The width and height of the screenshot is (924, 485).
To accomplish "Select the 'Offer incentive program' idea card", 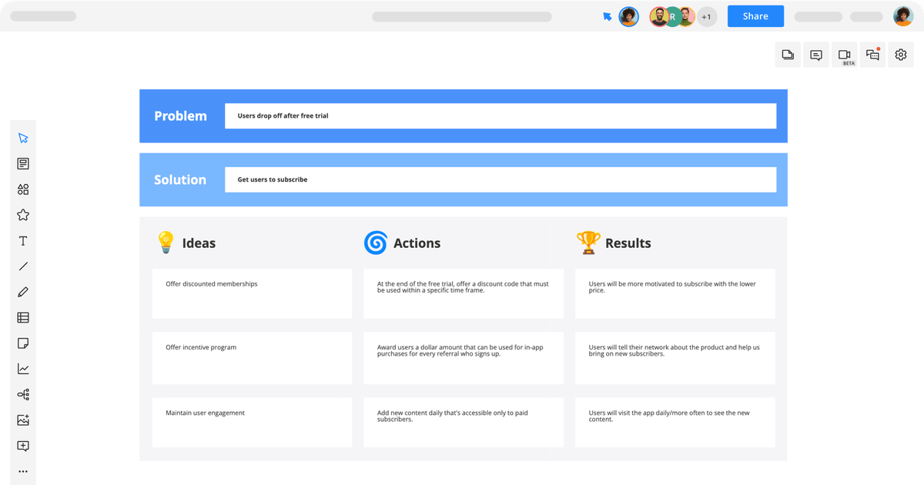I will tap(252, 358).
